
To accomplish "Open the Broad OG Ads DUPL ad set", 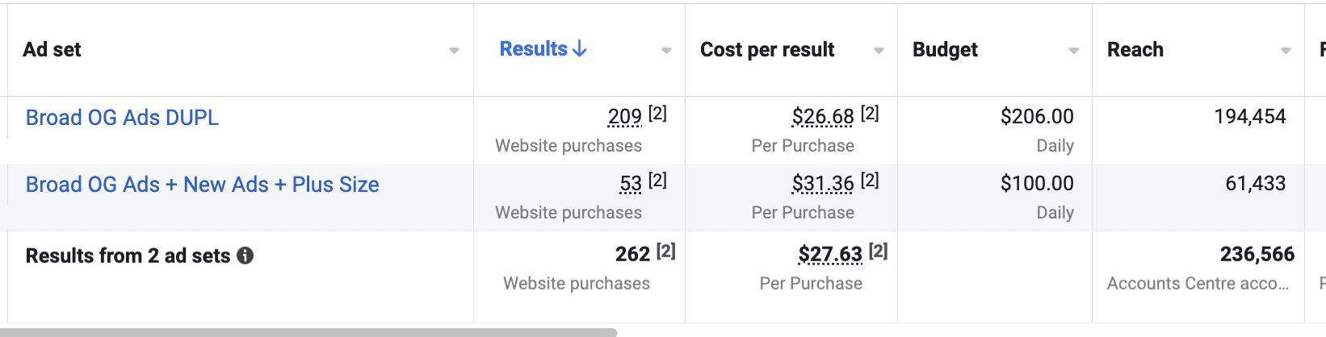I will pos(122,118).
